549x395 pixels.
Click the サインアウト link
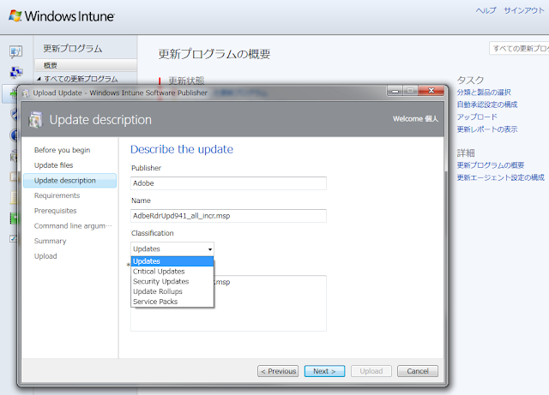524,10
